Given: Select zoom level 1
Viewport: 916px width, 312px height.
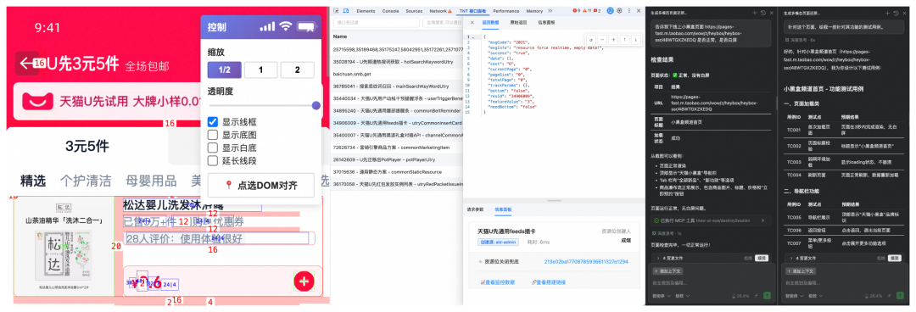Looking at the screenshot, I should tap(260, 70).
